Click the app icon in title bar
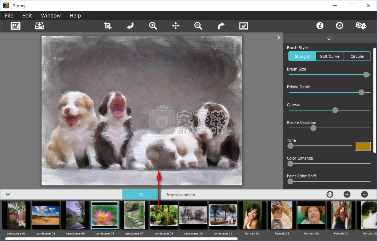 point(6,5)
